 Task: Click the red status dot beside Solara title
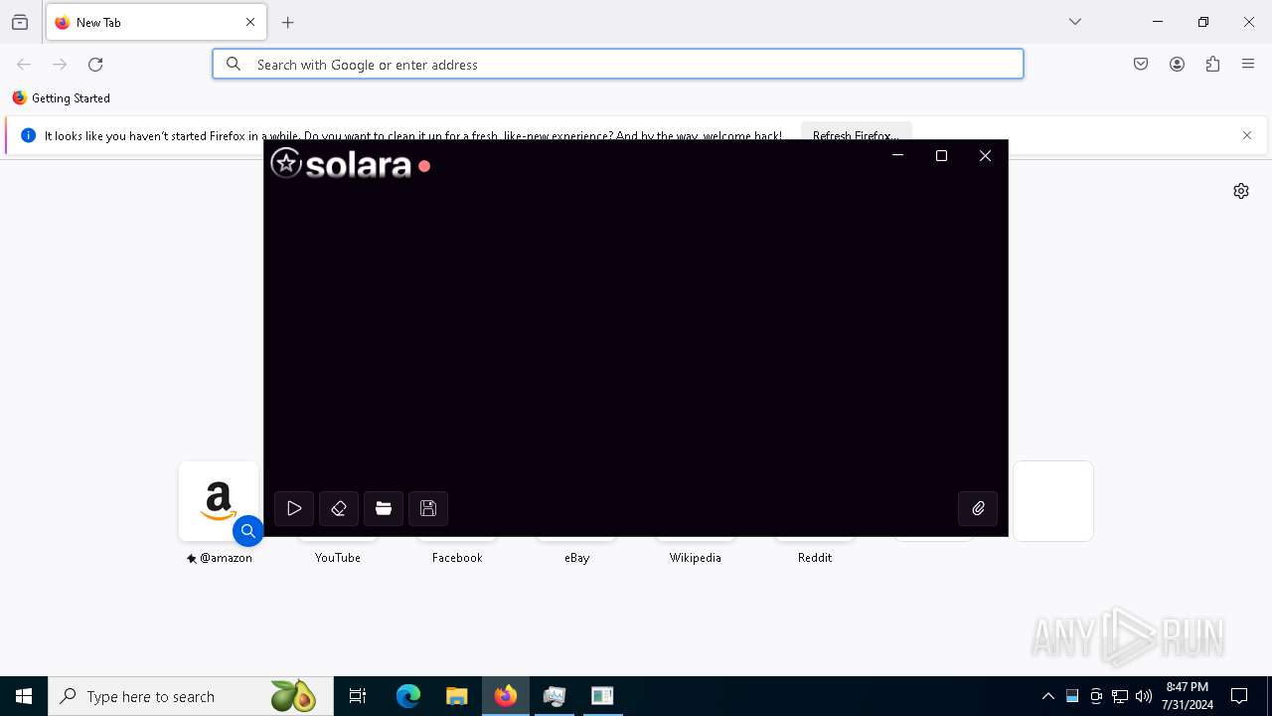[424, 166]
